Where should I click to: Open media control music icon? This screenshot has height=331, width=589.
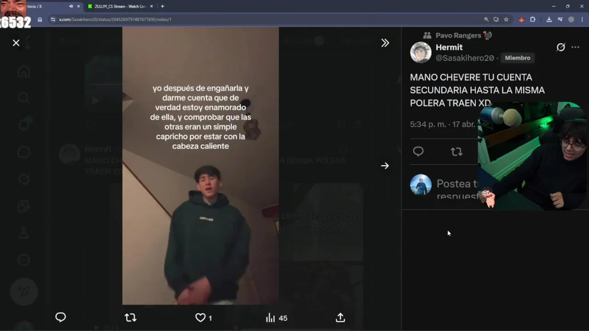pyautogui.click(x=560, y=19)
